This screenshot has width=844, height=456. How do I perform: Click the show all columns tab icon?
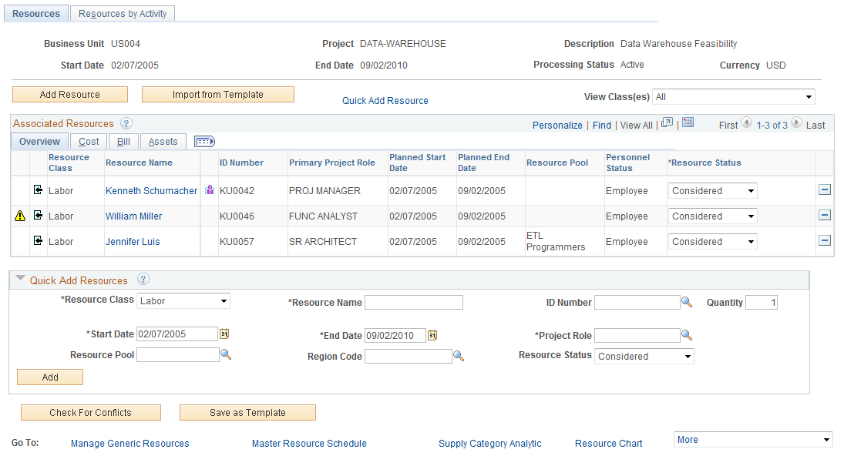[204, 142]
